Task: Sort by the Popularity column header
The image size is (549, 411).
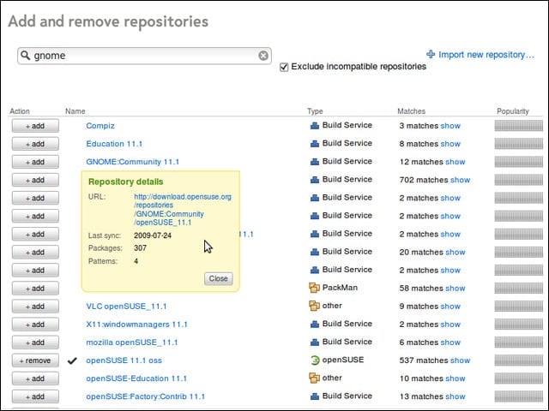Action: point(513,111)
